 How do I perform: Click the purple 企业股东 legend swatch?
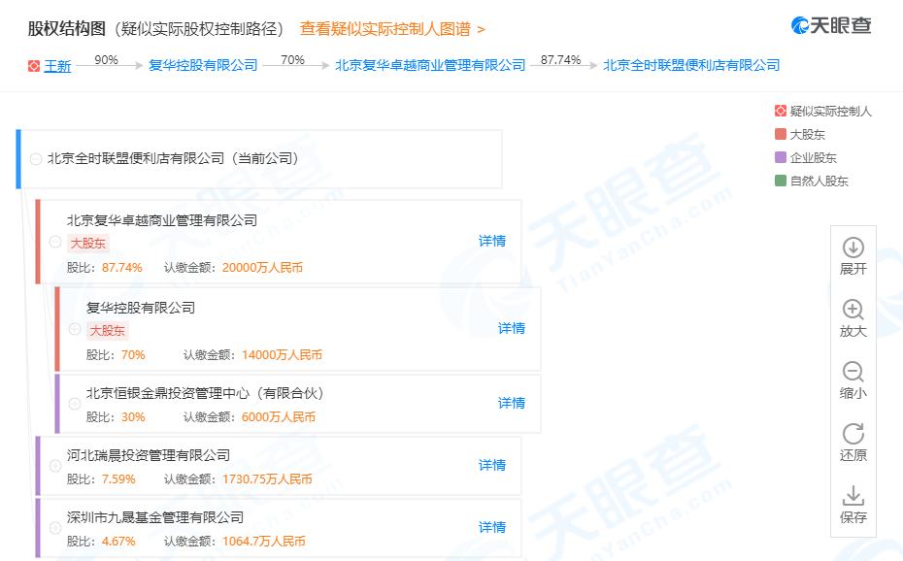[781, 157]
